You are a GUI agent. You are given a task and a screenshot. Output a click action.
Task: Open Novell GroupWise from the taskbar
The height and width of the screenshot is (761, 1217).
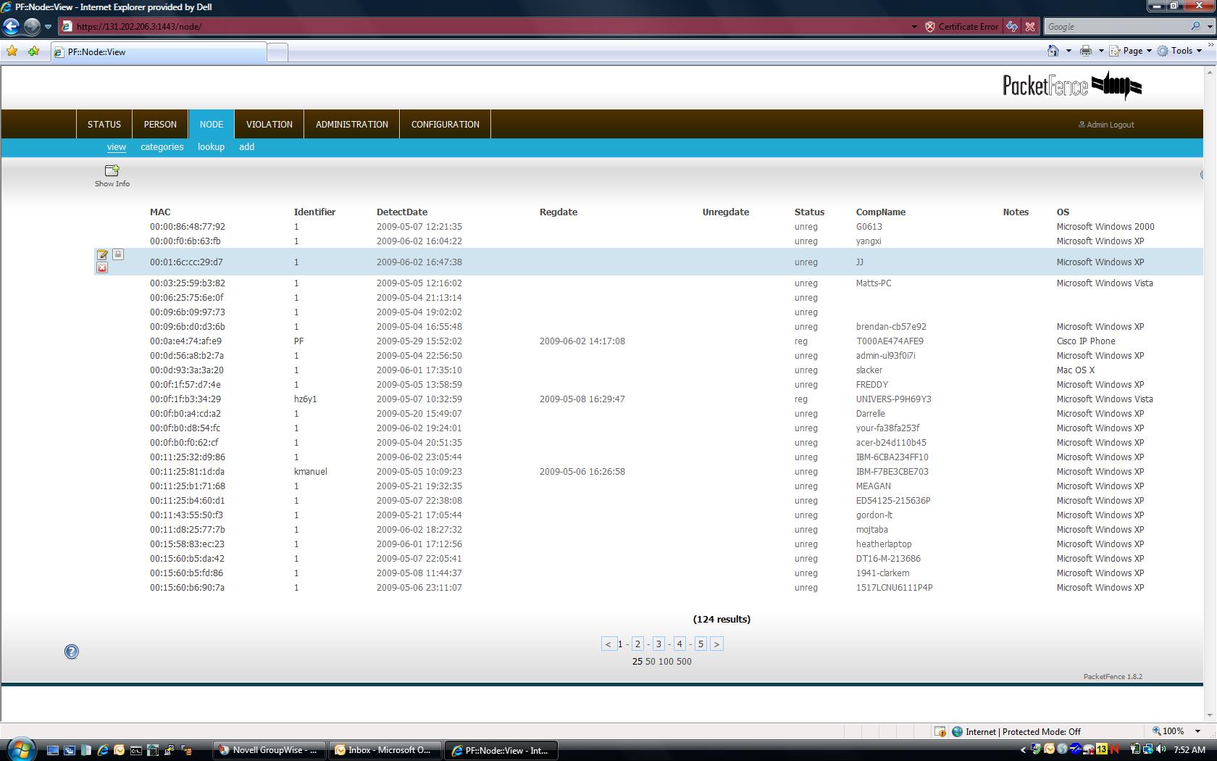[269, 750]
